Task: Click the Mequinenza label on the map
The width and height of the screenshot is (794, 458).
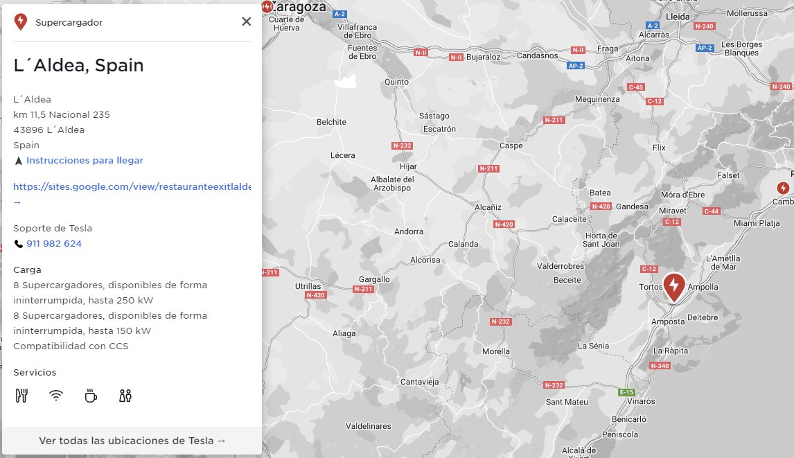Action: [x=597, y=99]
